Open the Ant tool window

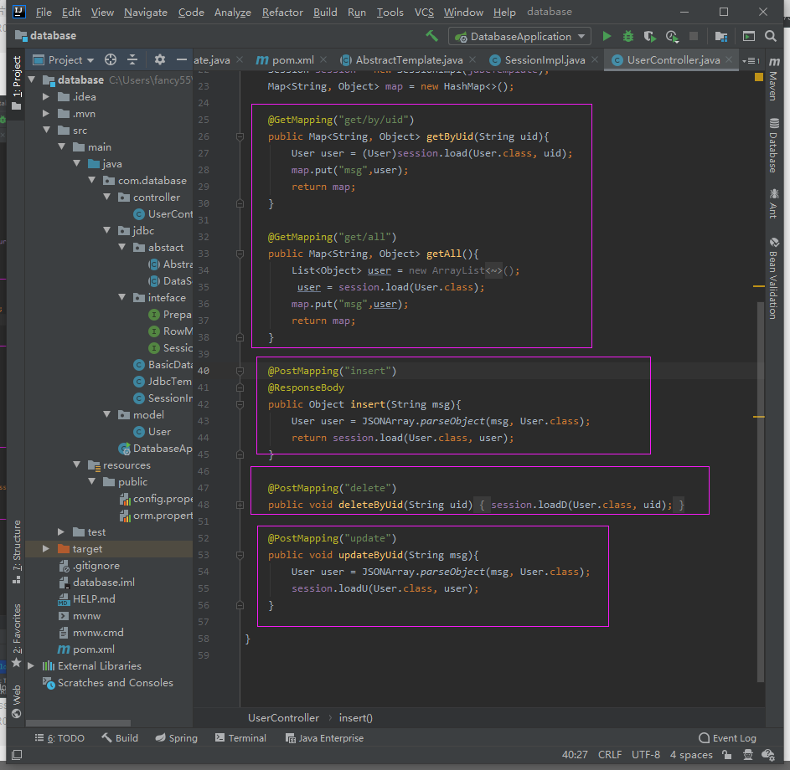774,203
